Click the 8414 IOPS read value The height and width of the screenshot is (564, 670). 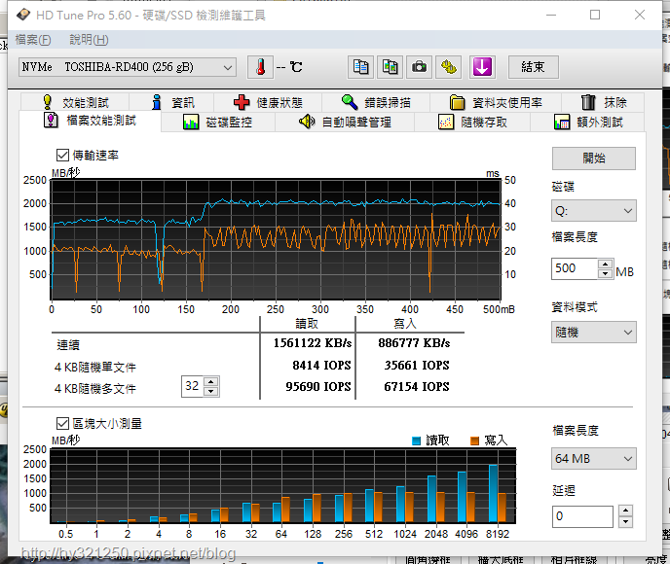pyautogui.click(x=321, y=366)
